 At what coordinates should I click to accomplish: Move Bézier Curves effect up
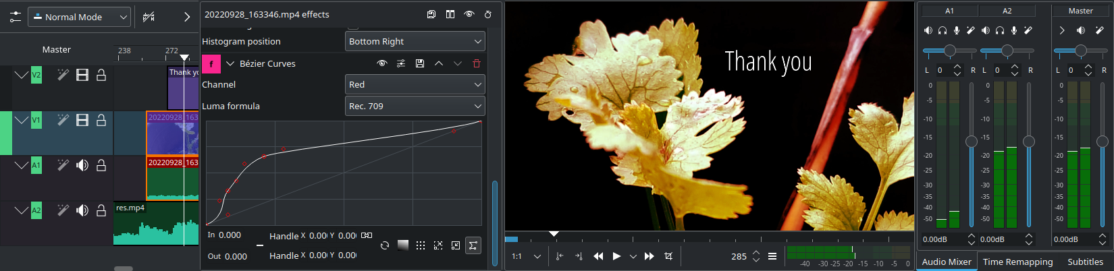[x=438, y=63]
